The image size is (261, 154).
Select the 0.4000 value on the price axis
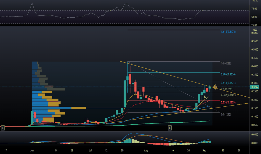[x=255, y=66]
